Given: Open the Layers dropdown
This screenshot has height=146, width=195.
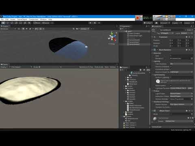Looking at the screenshot, I should coord(177,23).
